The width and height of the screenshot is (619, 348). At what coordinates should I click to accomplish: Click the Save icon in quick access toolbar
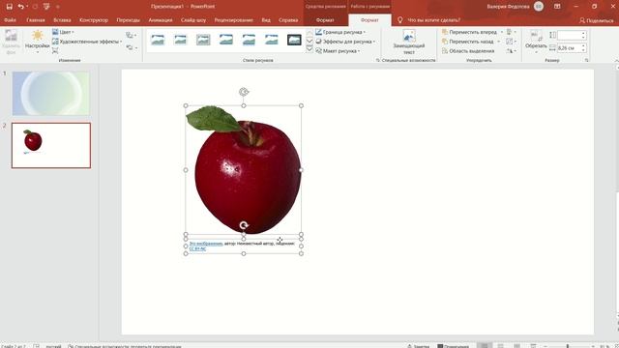click(x=9, y=7)
